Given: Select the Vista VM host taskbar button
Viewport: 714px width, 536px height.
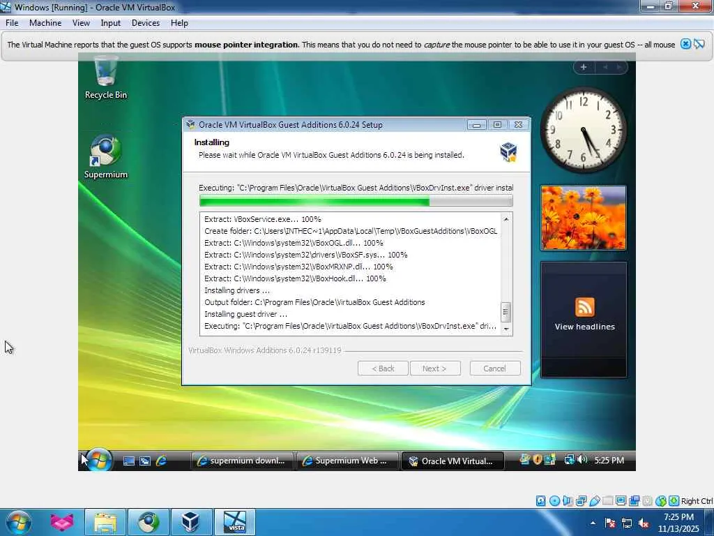Looking at the screenshot, I should coord(235,522).
